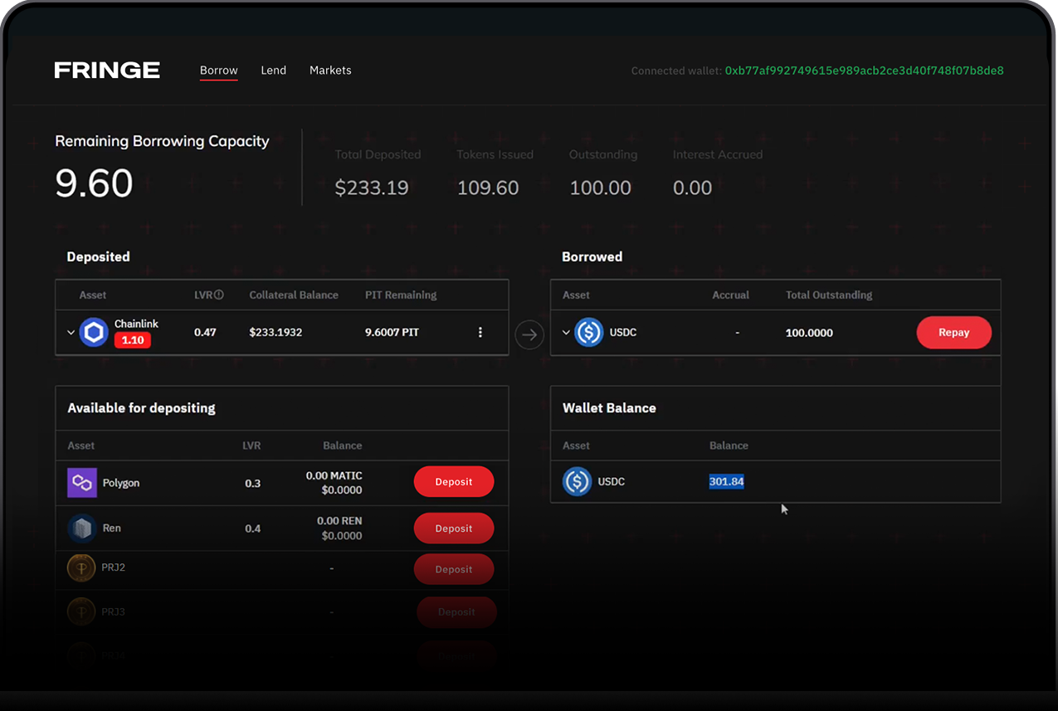1058x711 pixels.
Task: Switch to the Lend tab
Action: tap(273, 71)
